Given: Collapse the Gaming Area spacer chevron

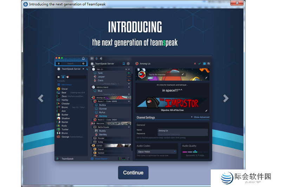Looking at the screenshot, I should tap(129, 94).
